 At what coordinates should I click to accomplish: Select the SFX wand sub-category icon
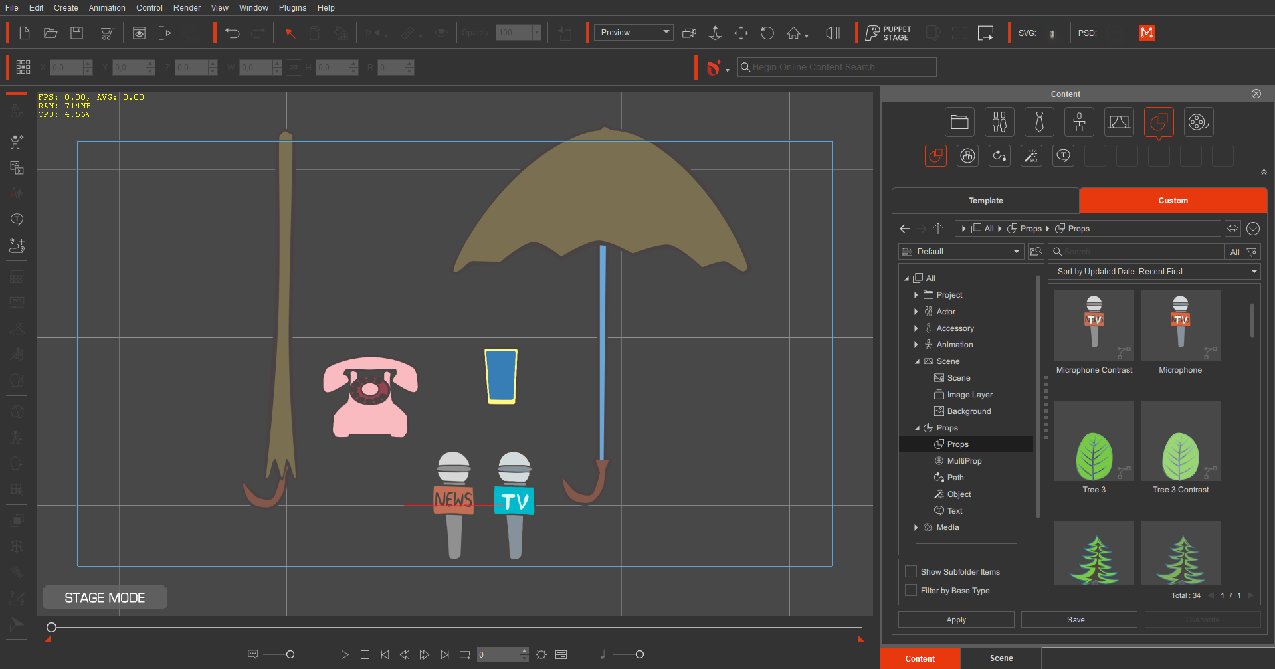1031,155
